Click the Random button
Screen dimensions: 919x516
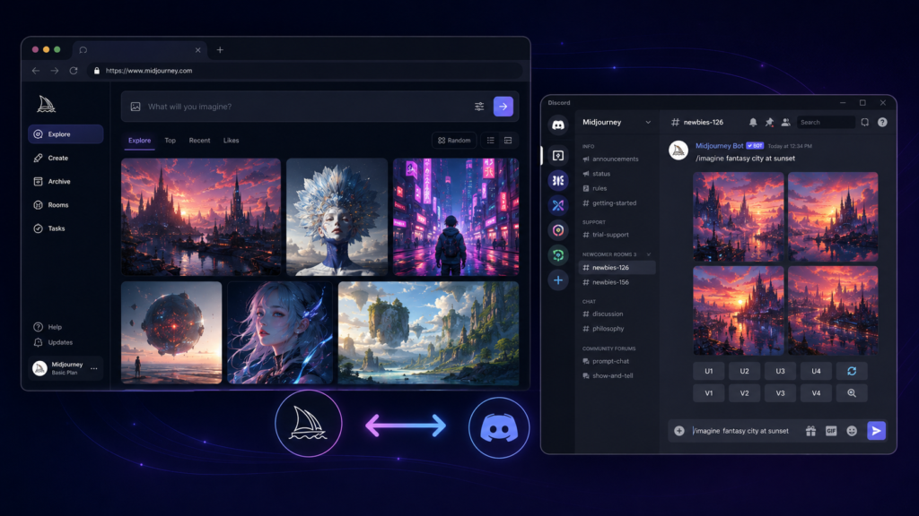pos(454,141)
